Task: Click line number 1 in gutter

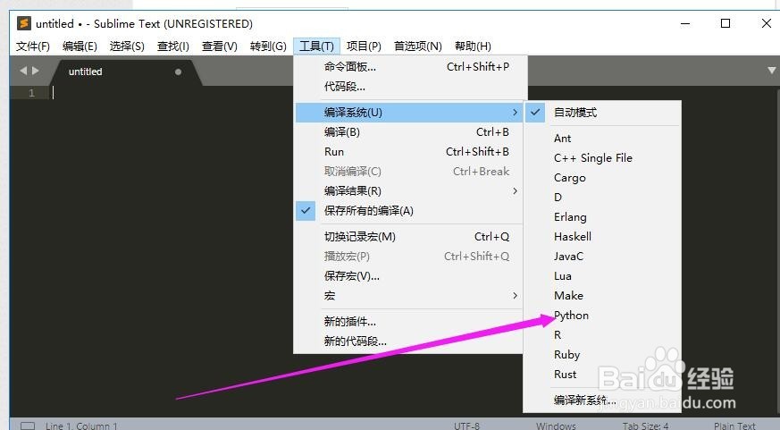Action: (x=31, y=93)
